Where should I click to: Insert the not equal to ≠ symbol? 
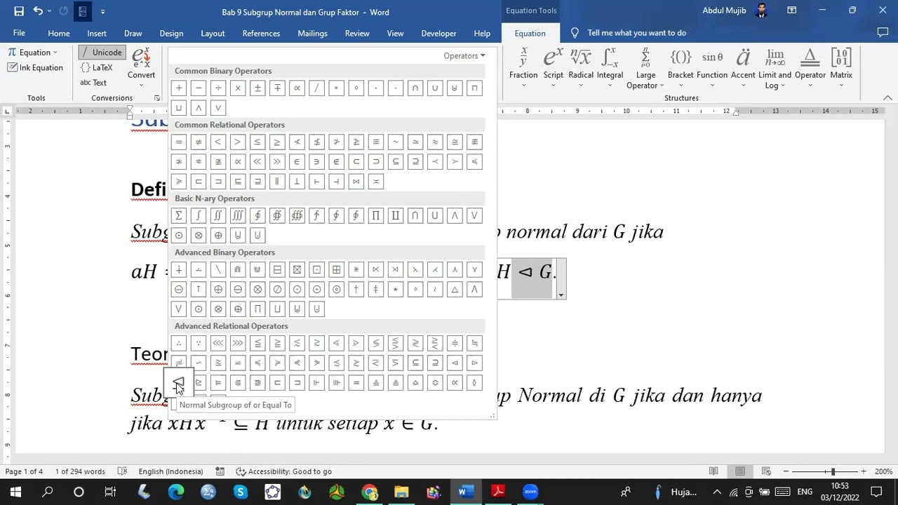(199, 142)
